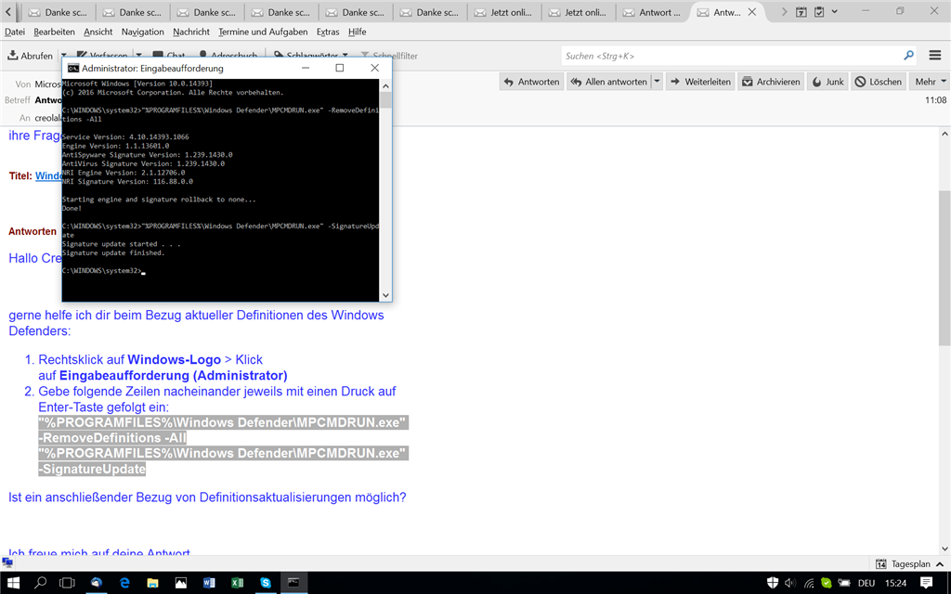This screenshot has width=951, height=594.
Task: Click scroll-down arrow in command prompt
Action: [x=385, y=295]
